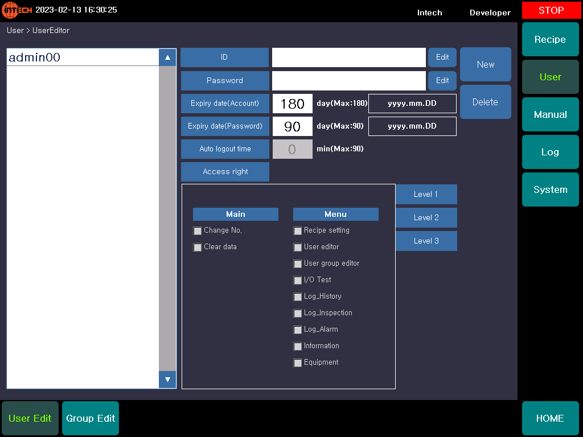Go to the Manual menu

(550, 115)
